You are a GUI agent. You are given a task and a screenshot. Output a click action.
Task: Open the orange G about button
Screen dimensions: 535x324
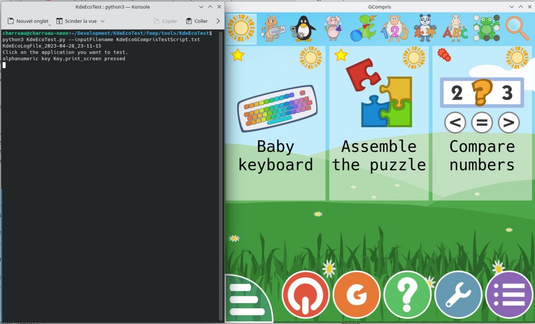pyautogui.click(x=357, y=295)
